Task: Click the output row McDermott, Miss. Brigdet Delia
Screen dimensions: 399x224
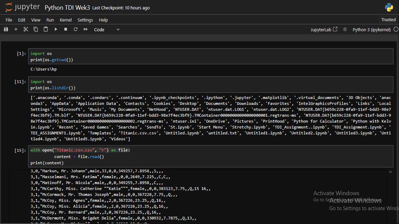Action: [x=113, y=218]
